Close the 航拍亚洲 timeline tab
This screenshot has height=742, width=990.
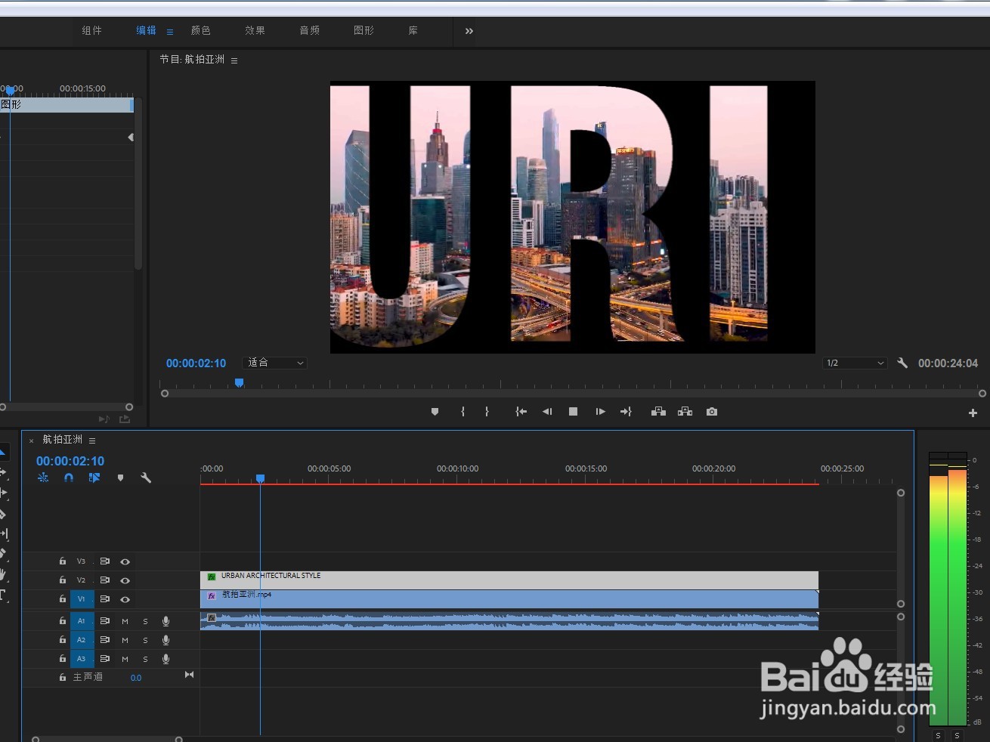click(31, 441)
